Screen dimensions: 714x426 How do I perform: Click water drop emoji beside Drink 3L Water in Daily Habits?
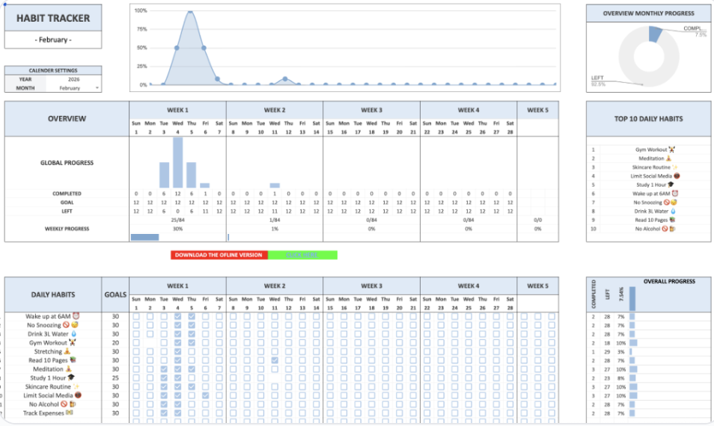click(74, 334)
